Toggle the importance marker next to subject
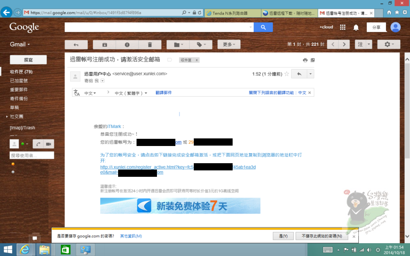The image size is (410, 256). coord(169,60)
